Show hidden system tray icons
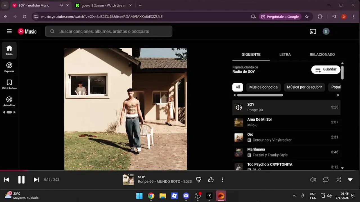360x202 pixels. (x=294, y=196)
